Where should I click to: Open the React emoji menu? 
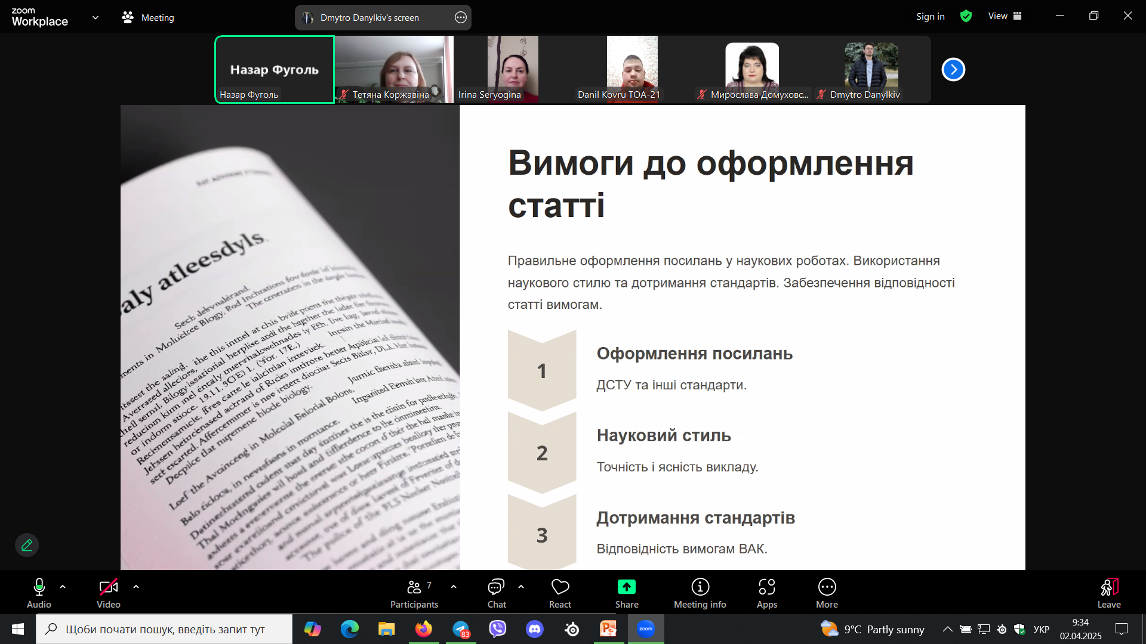click(x=560, y=587)
